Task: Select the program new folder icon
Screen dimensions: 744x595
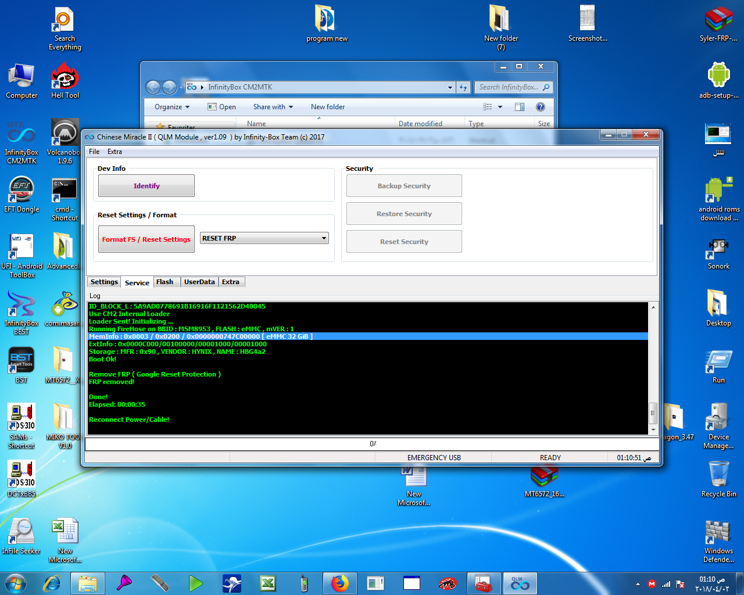Action: tap(327, 24)
